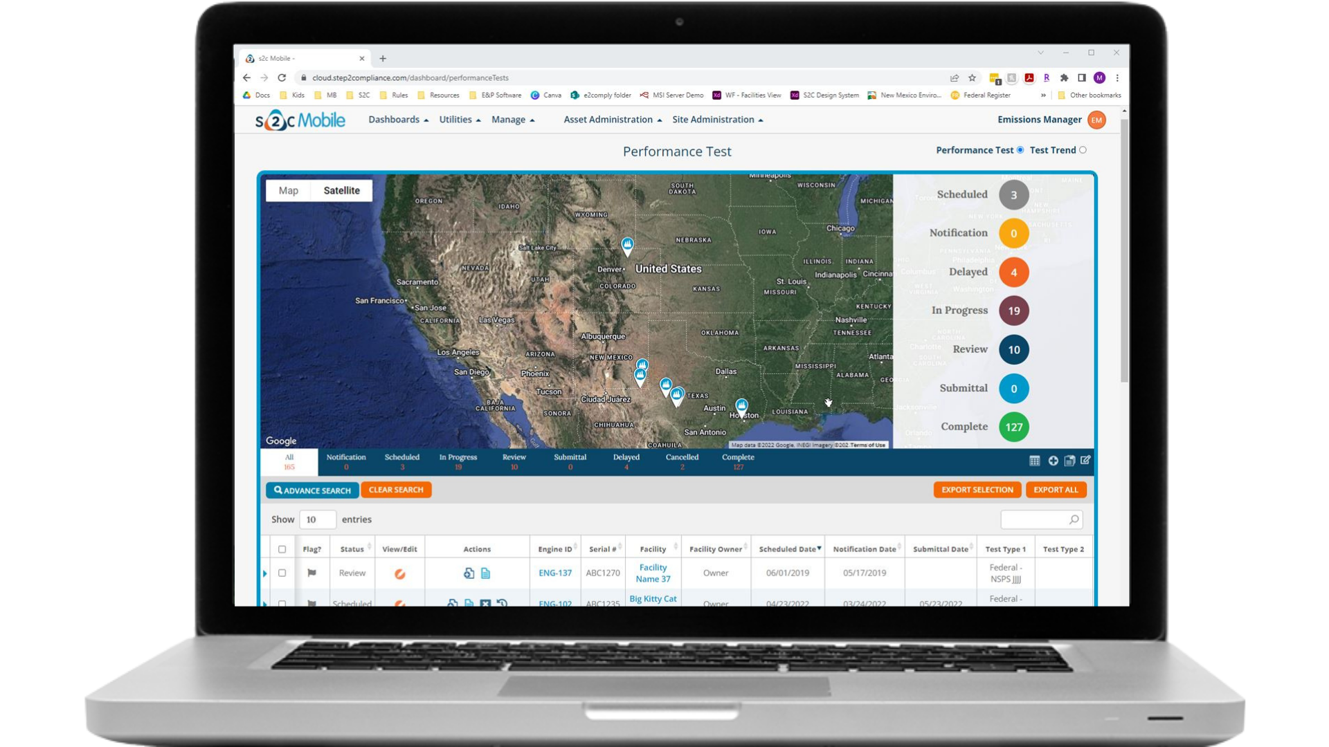
Task: Click the document/view icon on ENG-137
Action: click(486, 573)
